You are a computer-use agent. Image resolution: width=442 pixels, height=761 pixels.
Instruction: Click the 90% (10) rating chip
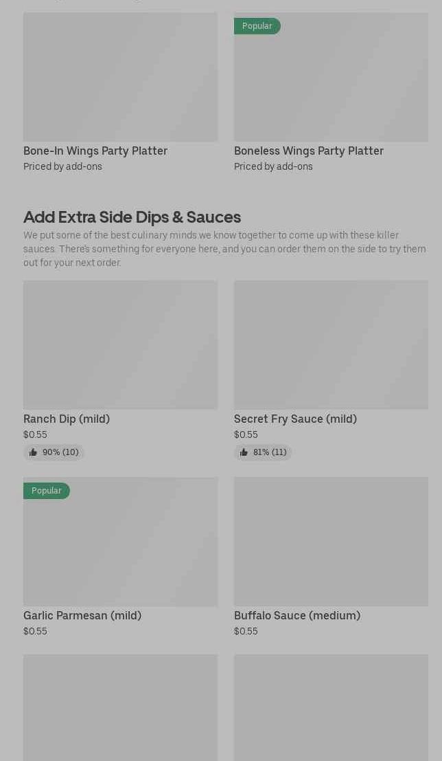[54, 452]
